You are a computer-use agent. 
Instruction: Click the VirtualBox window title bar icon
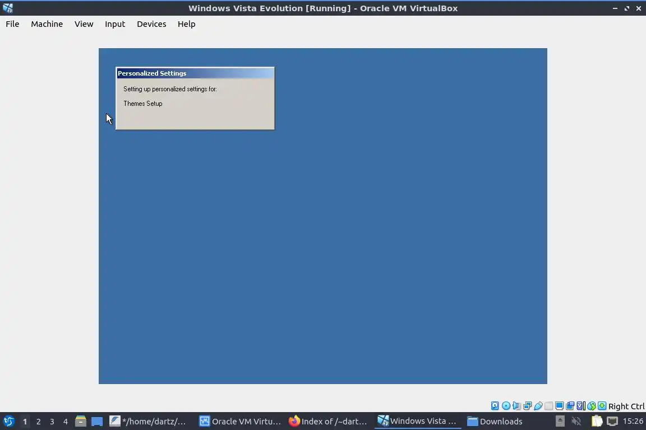8,8
